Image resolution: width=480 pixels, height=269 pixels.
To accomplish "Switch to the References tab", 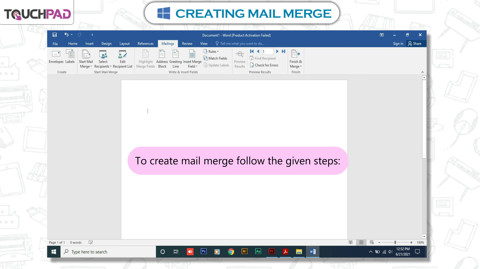I will 145,44.
